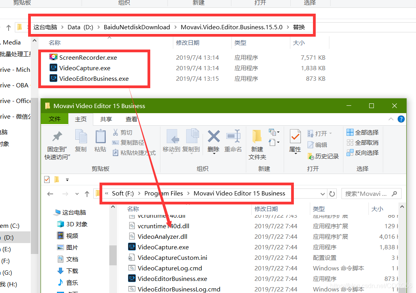Switch to the Share tab
The height and width of the screenshot is (293, 416).
[x=106, y=119]
